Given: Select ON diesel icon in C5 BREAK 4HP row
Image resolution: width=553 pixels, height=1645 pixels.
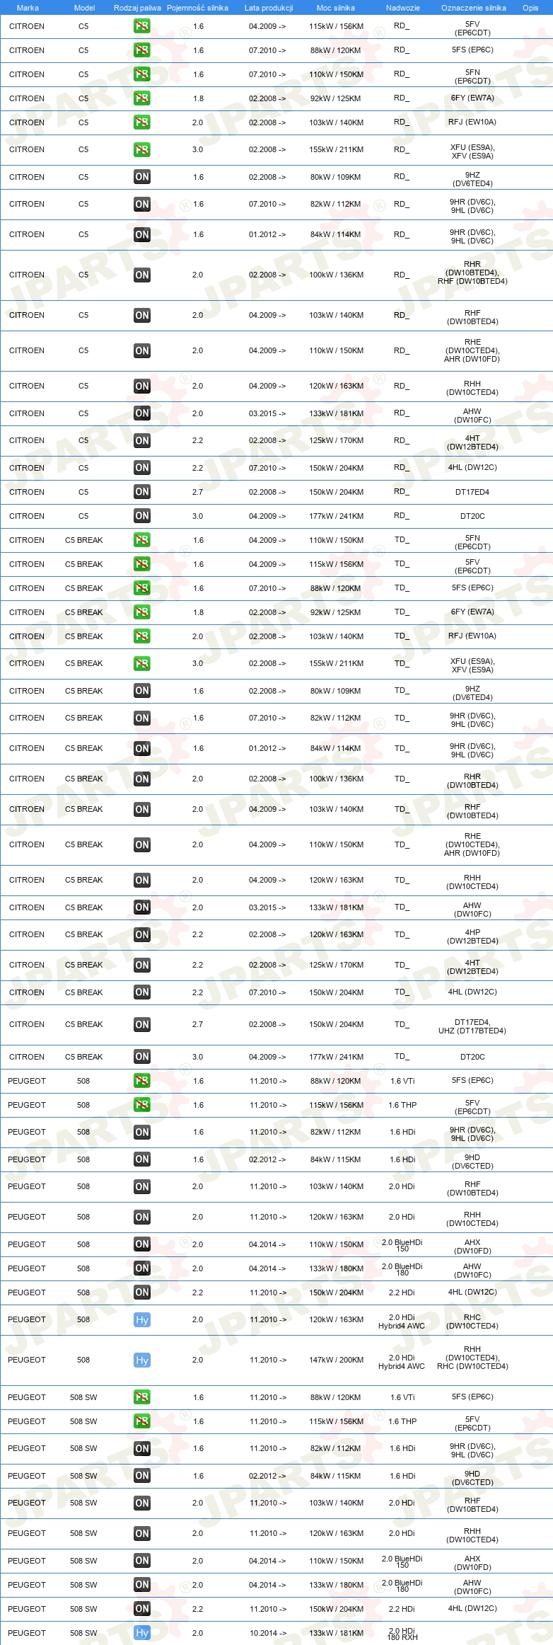Looking at the screenshot, I should [x=142, y=935].
